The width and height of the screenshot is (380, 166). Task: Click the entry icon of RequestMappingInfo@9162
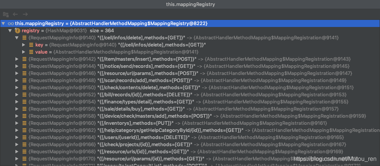24,130
